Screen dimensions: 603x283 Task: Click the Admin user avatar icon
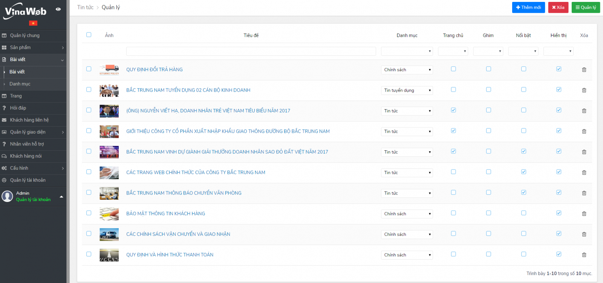coord(7,196)
